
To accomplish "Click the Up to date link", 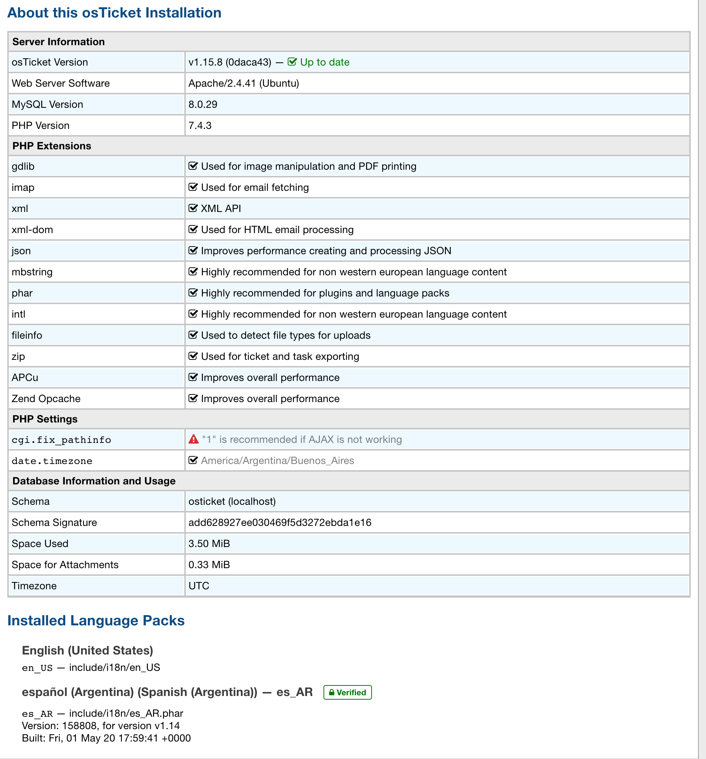I will [x=325, y=62].
